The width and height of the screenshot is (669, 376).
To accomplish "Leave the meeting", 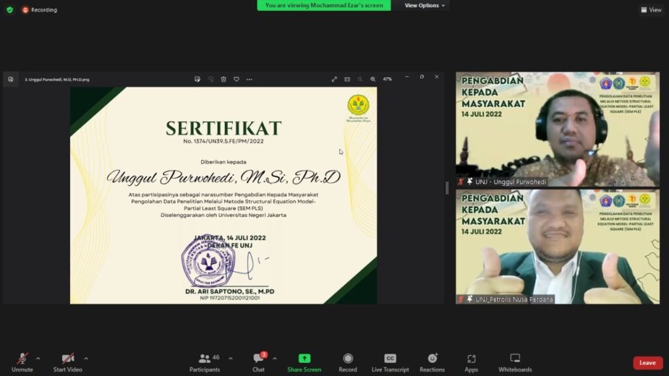I will click(x=647, y=363).
